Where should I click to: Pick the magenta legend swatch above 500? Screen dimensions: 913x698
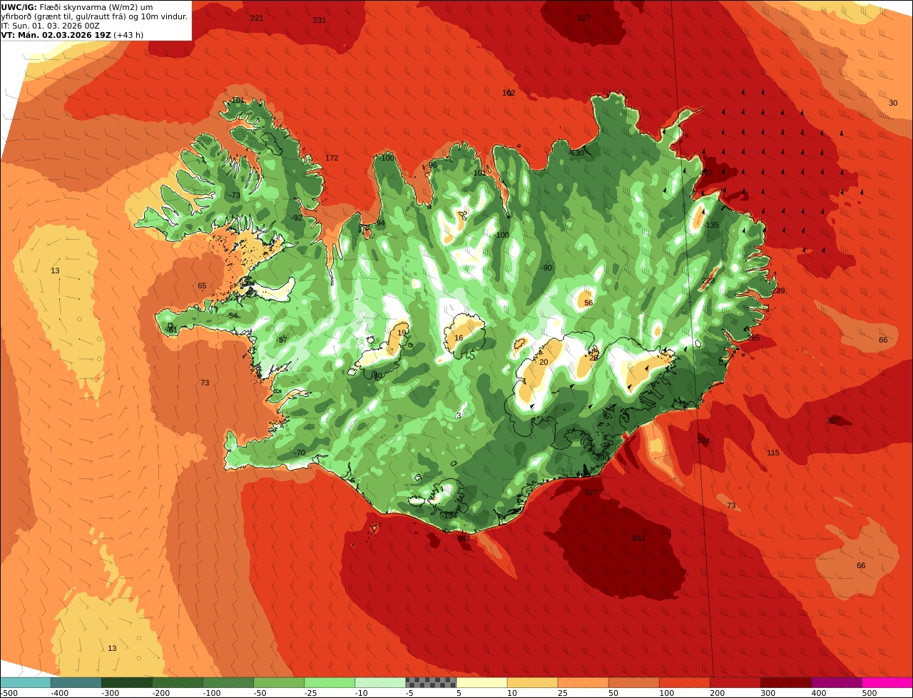[x=887, y=682]
